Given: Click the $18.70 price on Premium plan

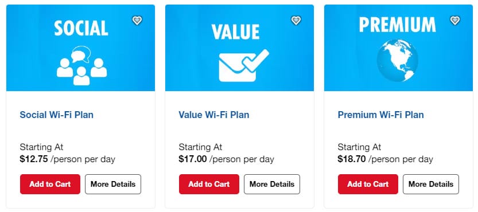Looking at the screenshot, I should (352, 159).
